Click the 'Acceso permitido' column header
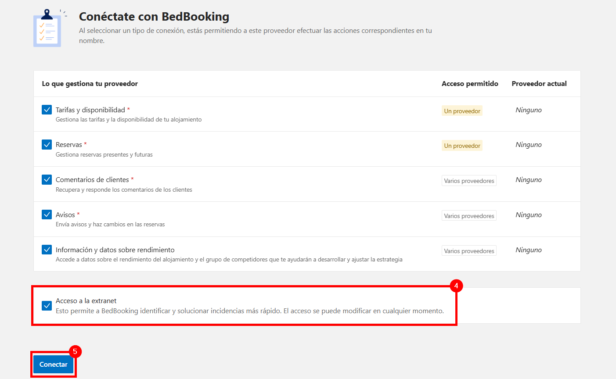 tap(470, 83)
